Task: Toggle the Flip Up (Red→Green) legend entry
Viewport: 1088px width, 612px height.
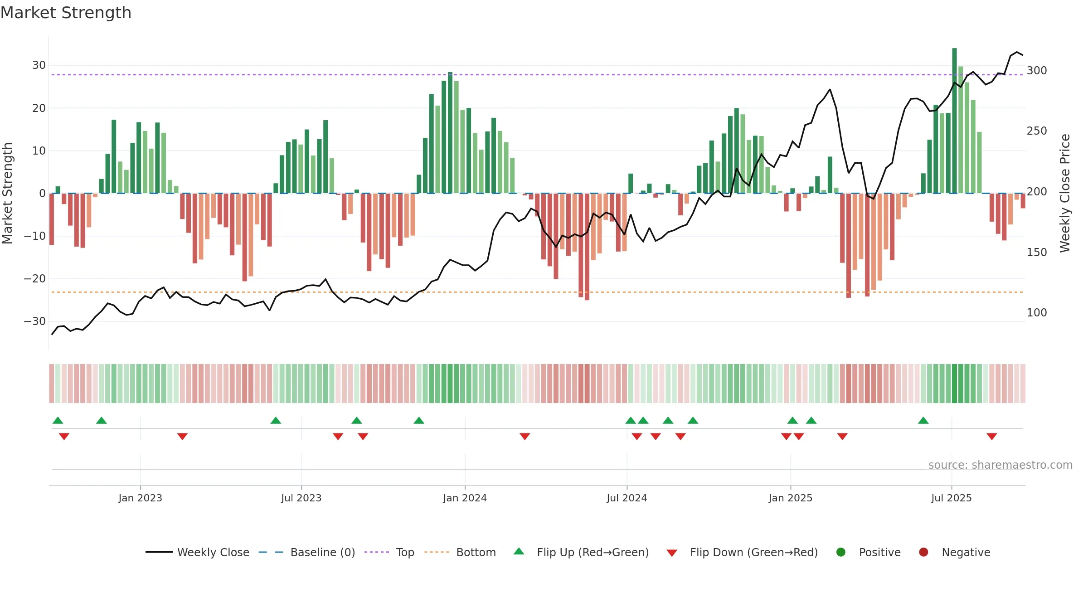Action: coord(581,552)
